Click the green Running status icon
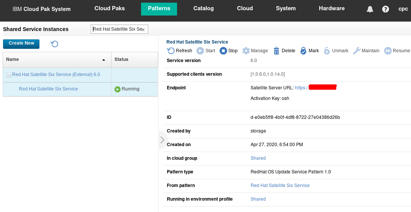This screenshot has width=411, height=212. coord(118,89)
